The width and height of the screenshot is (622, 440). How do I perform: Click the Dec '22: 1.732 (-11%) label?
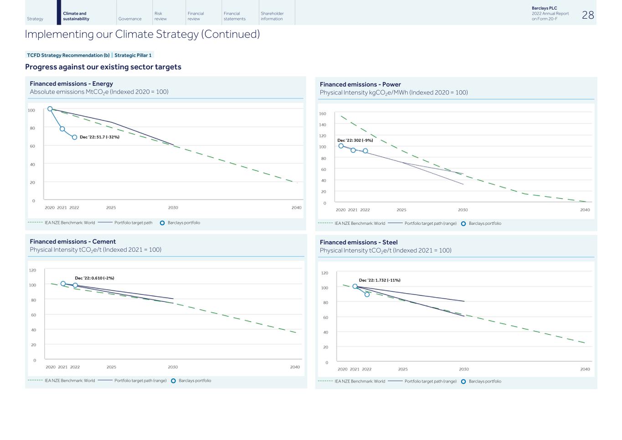click(x=380, y=280)
